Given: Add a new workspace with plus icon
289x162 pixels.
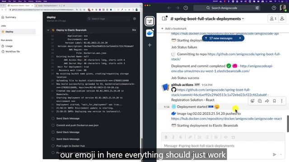Looking at the screenshot, I should 149,45.
